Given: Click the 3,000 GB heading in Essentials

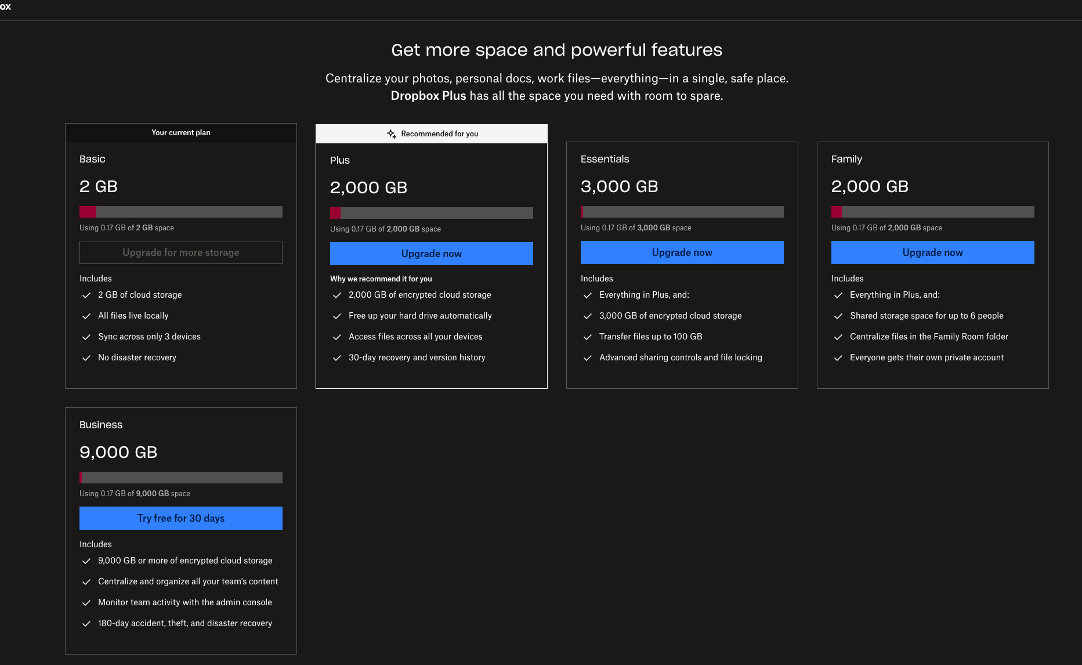Looking at the screenshot, I should (620, 186).
